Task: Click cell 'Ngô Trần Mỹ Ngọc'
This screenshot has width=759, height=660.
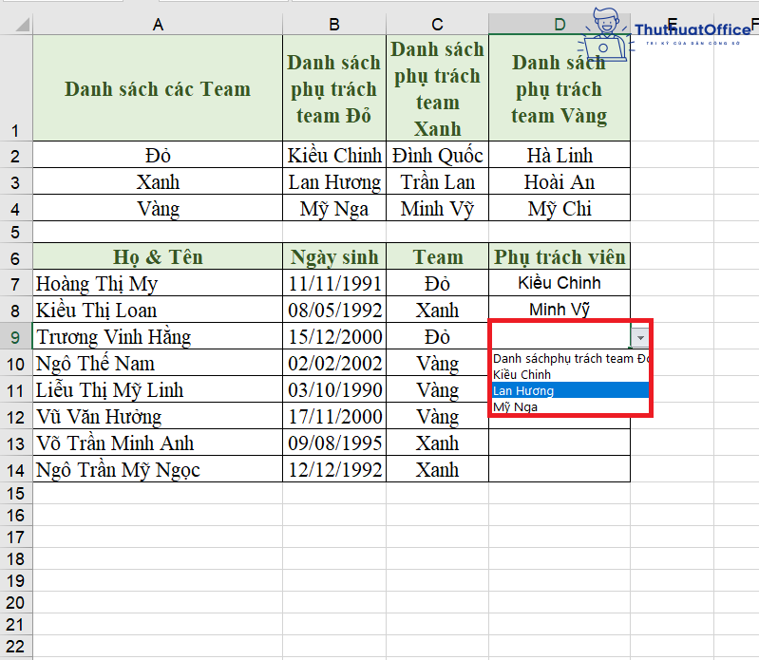Action: (x=158, y=469)
